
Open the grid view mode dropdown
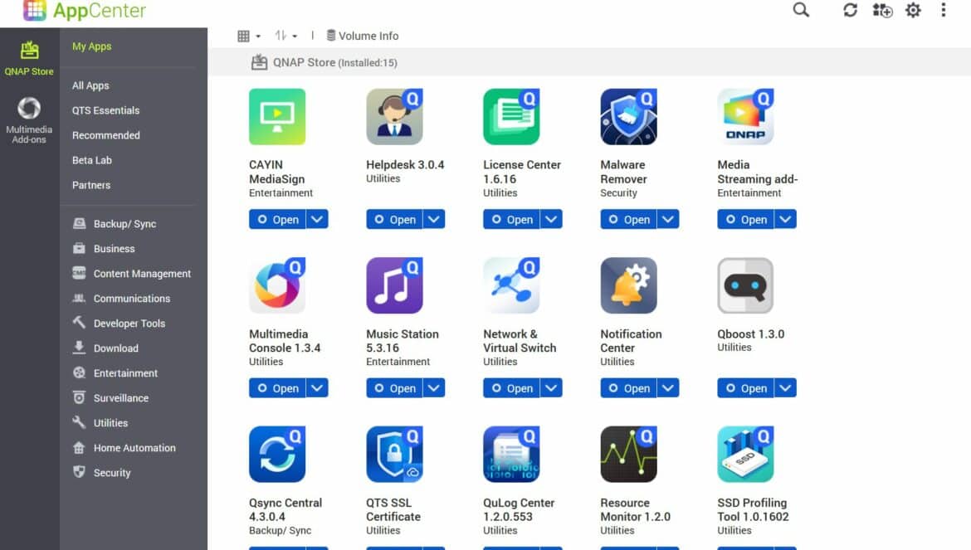click(249, 36)
